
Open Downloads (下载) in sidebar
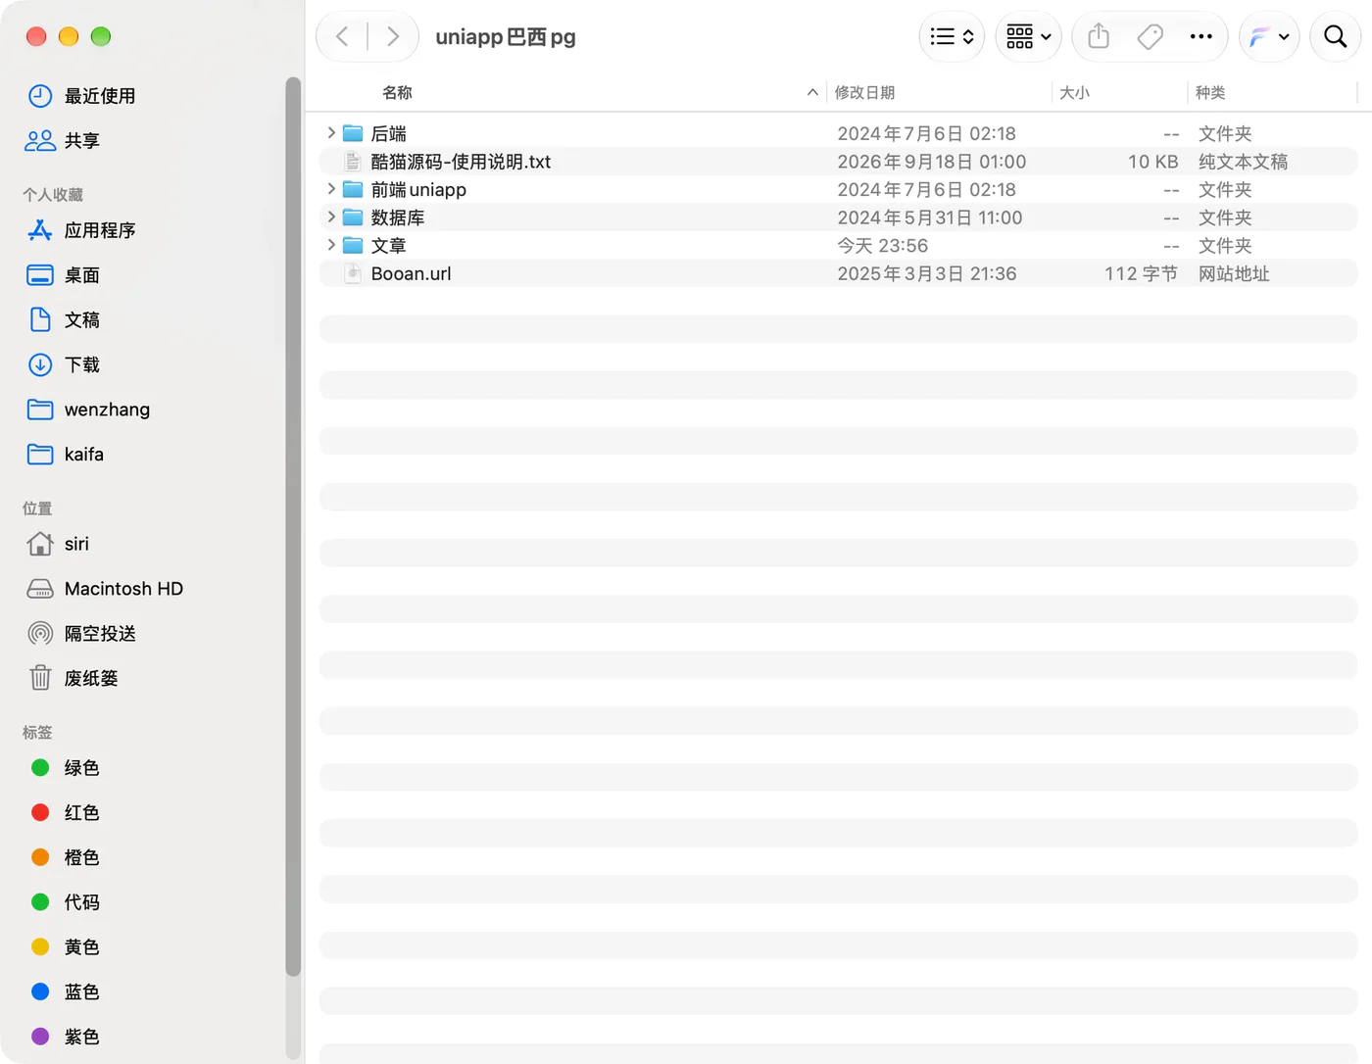click(x=65, y=365)
